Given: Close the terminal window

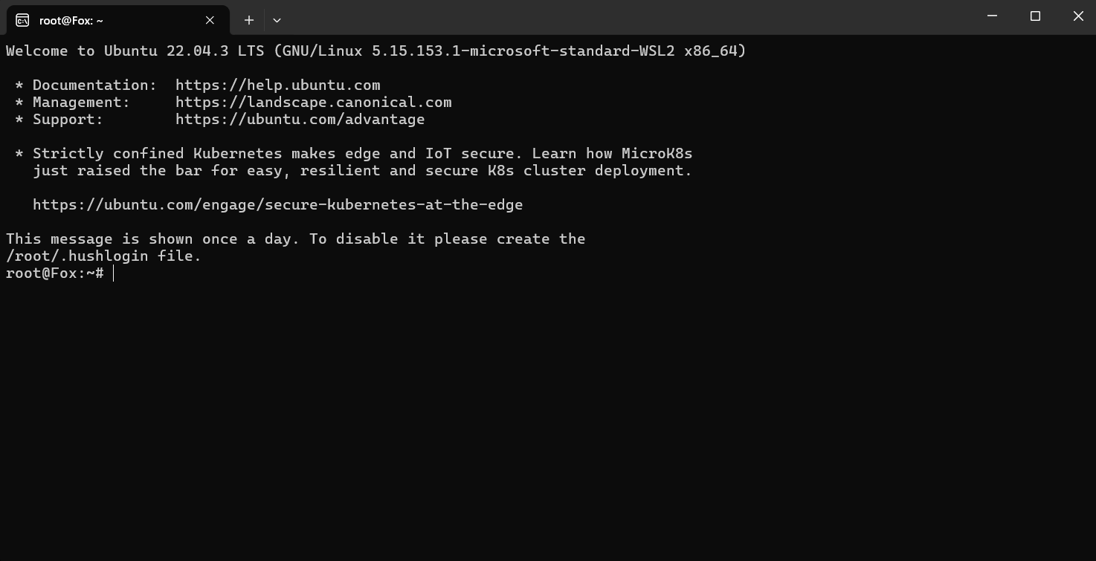Looking at the screenshot, I should tap(1078, 16).
